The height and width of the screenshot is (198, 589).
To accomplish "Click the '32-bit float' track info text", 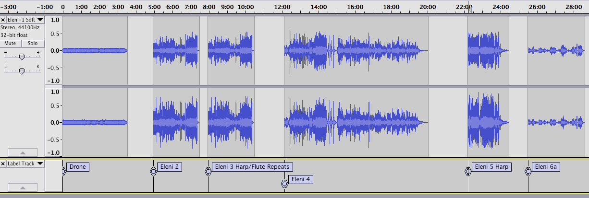I will tap(14, 35).
